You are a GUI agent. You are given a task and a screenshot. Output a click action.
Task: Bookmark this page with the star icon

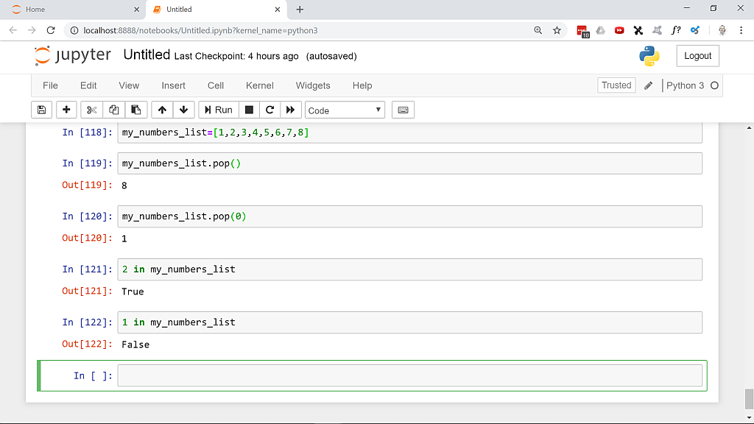[x=557, y=30]
